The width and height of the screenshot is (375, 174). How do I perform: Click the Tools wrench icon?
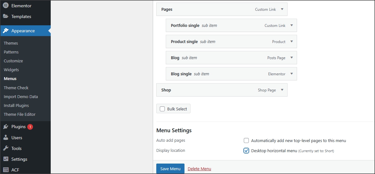[6, 148]
